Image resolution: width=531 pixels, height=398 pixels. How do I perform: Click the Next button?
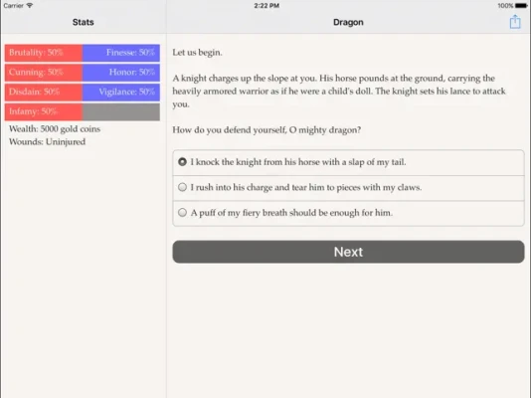(348, 252)
